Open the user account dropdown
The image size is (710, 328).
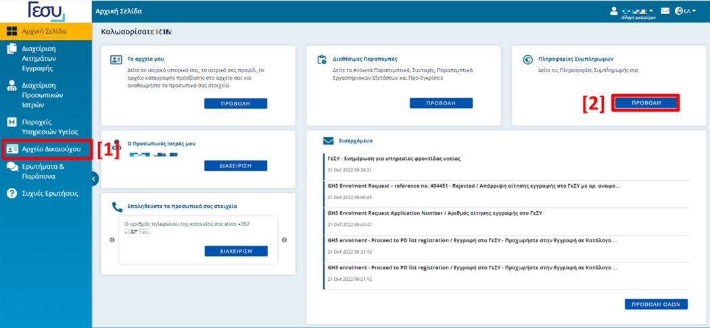(638, 11)
